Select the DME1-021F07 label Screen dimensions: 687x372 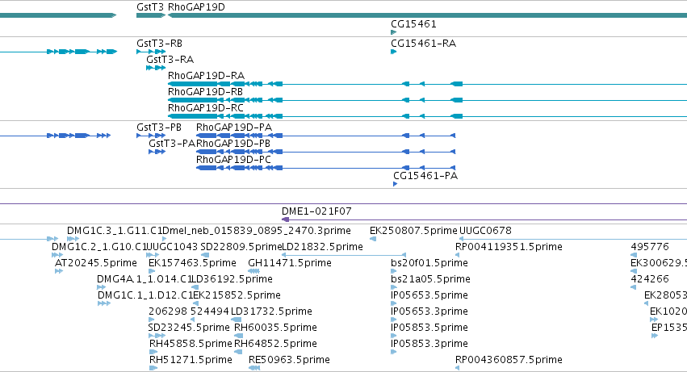(x=316, y=211)
